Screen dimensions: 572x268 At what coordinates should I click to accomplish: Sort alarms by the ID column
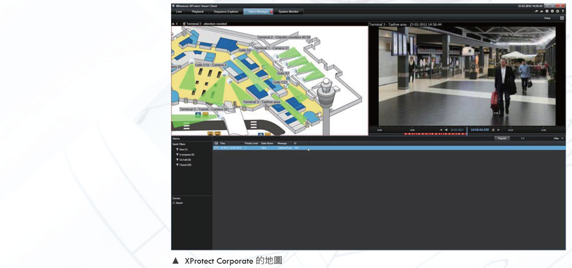pos(301,143)
